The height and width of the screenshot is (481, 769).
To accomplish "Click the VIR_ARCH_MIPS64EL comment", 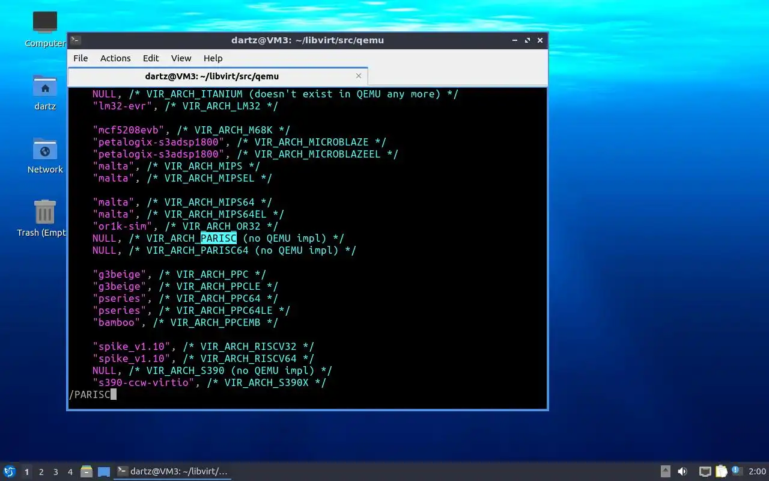I will pyautogui.click(x=215, y=214).
